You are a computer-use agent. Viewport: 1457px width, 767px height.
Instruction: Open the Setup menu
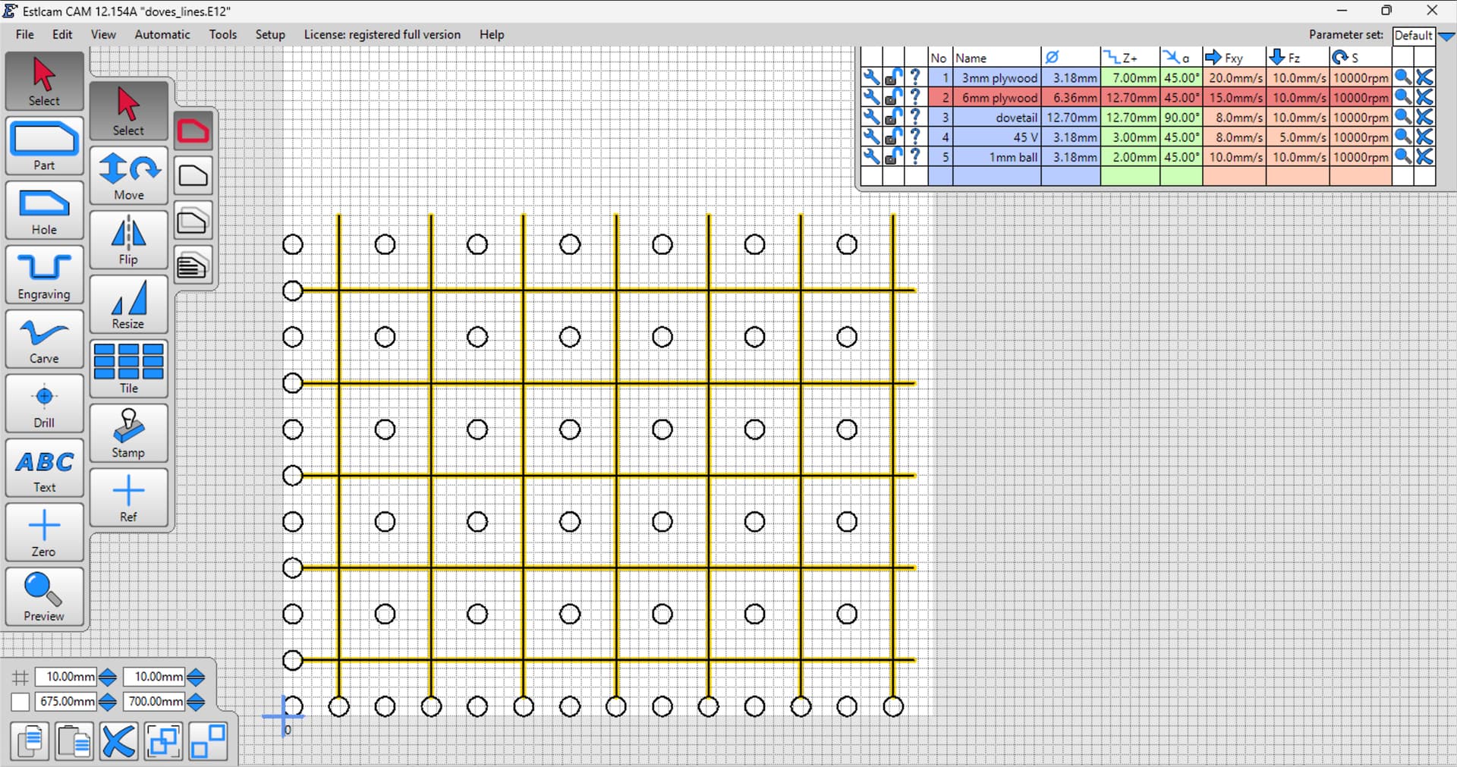point(269,35)
